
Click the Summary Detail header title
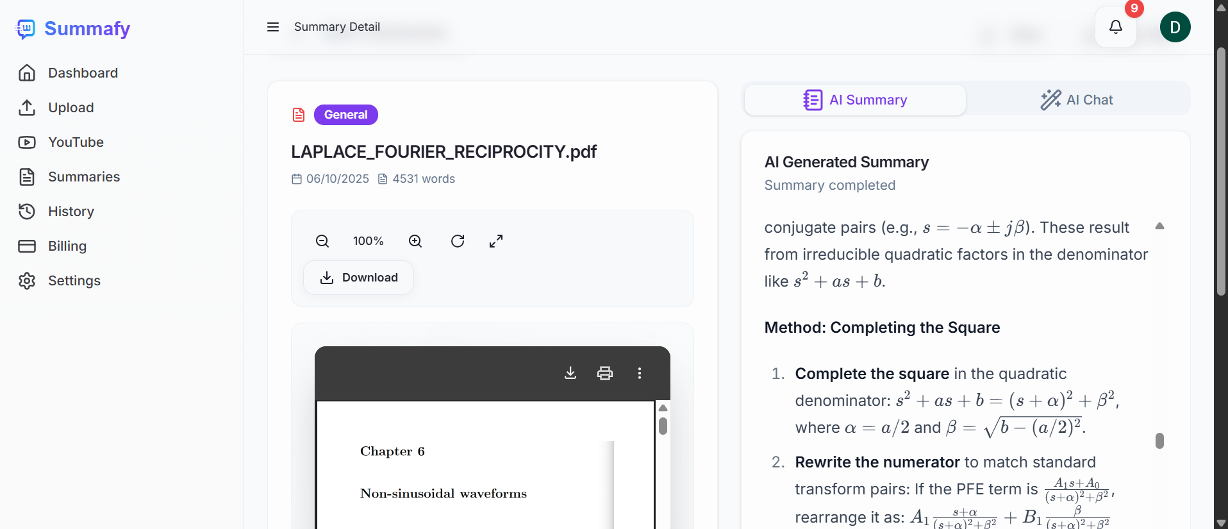337,27
